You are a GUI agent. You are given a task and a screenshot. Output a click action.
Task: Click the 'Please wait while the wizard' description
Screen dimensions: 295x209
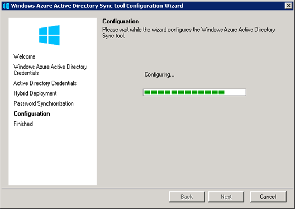189,33
